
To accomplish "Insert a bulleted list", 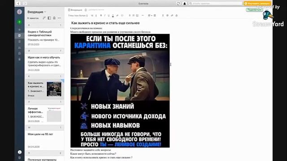I will (130, 16).
